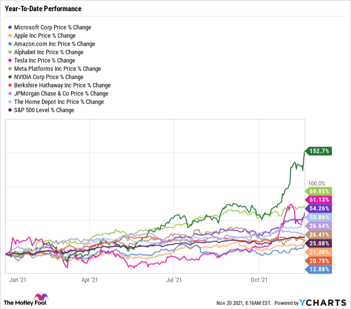The image size is (351, 309).
Task: Select S&P 500 Level % Change legend entry
Action: [44, 110]
